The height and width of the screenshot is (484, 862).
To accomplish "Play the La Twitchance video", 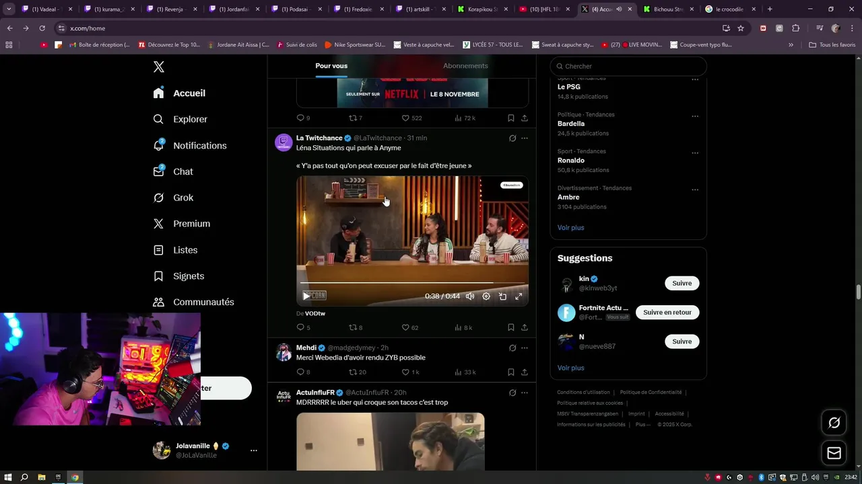I will point(306,296).
